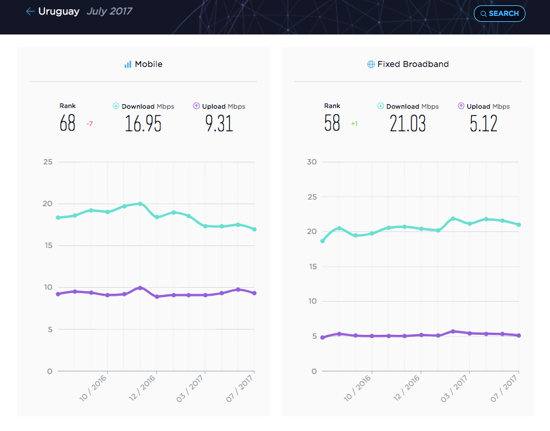Click the magnifier icon in the search button
Screen dimensions: 550x431
[x=483, y=14]
